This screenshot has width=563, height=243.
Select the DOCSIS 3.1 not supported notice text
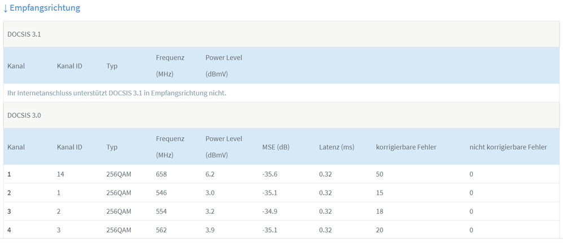(x=117, y=93)
